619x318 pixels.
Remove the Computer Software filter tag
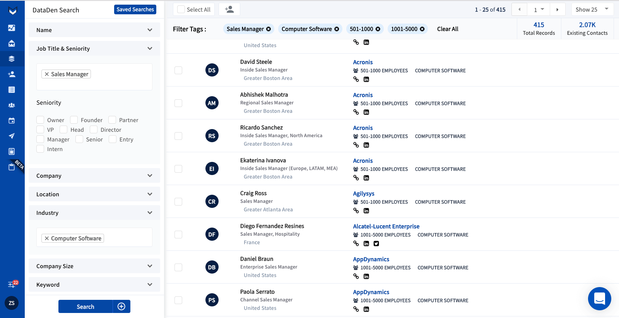[x=337, y=29]
